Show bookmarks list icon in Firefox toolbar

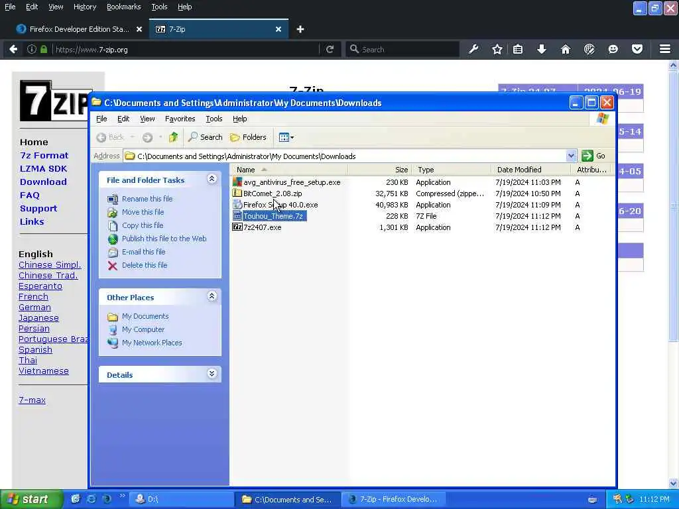tap(518, 49)
